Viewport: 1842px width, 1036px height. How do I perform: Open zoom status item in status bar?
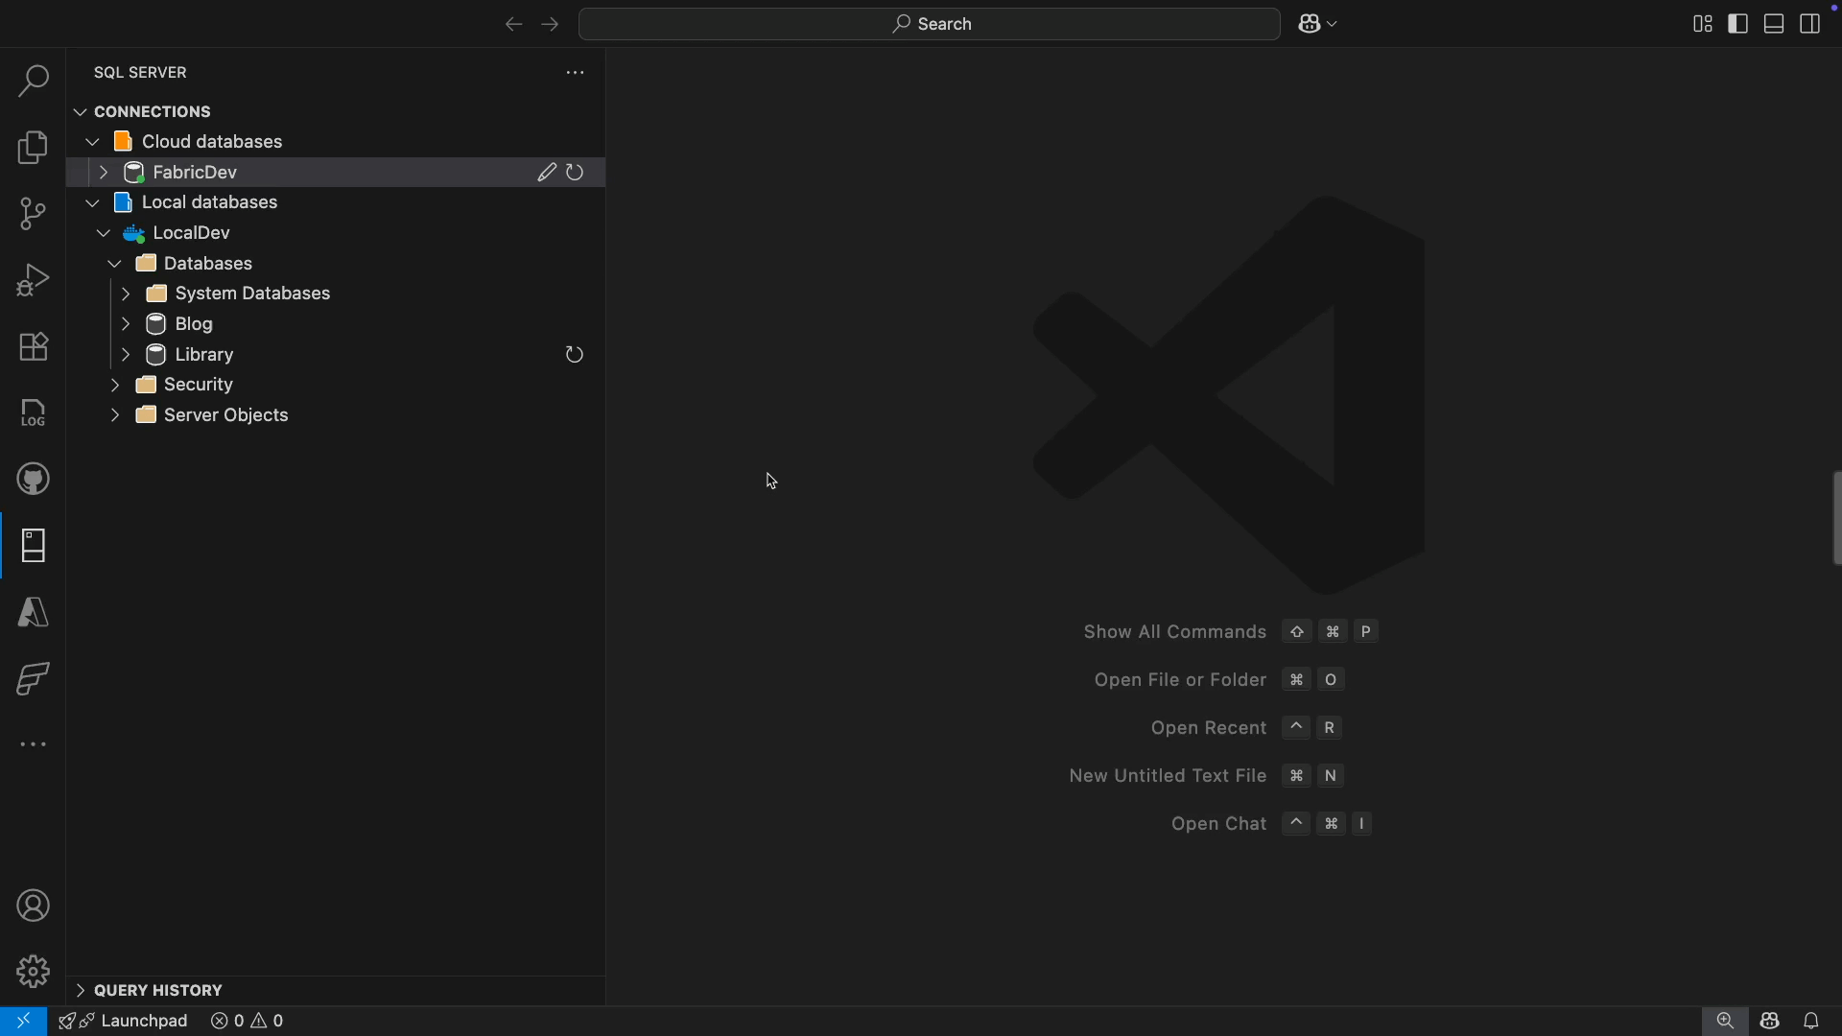pyautogui.click(x=1725, y=1021)
